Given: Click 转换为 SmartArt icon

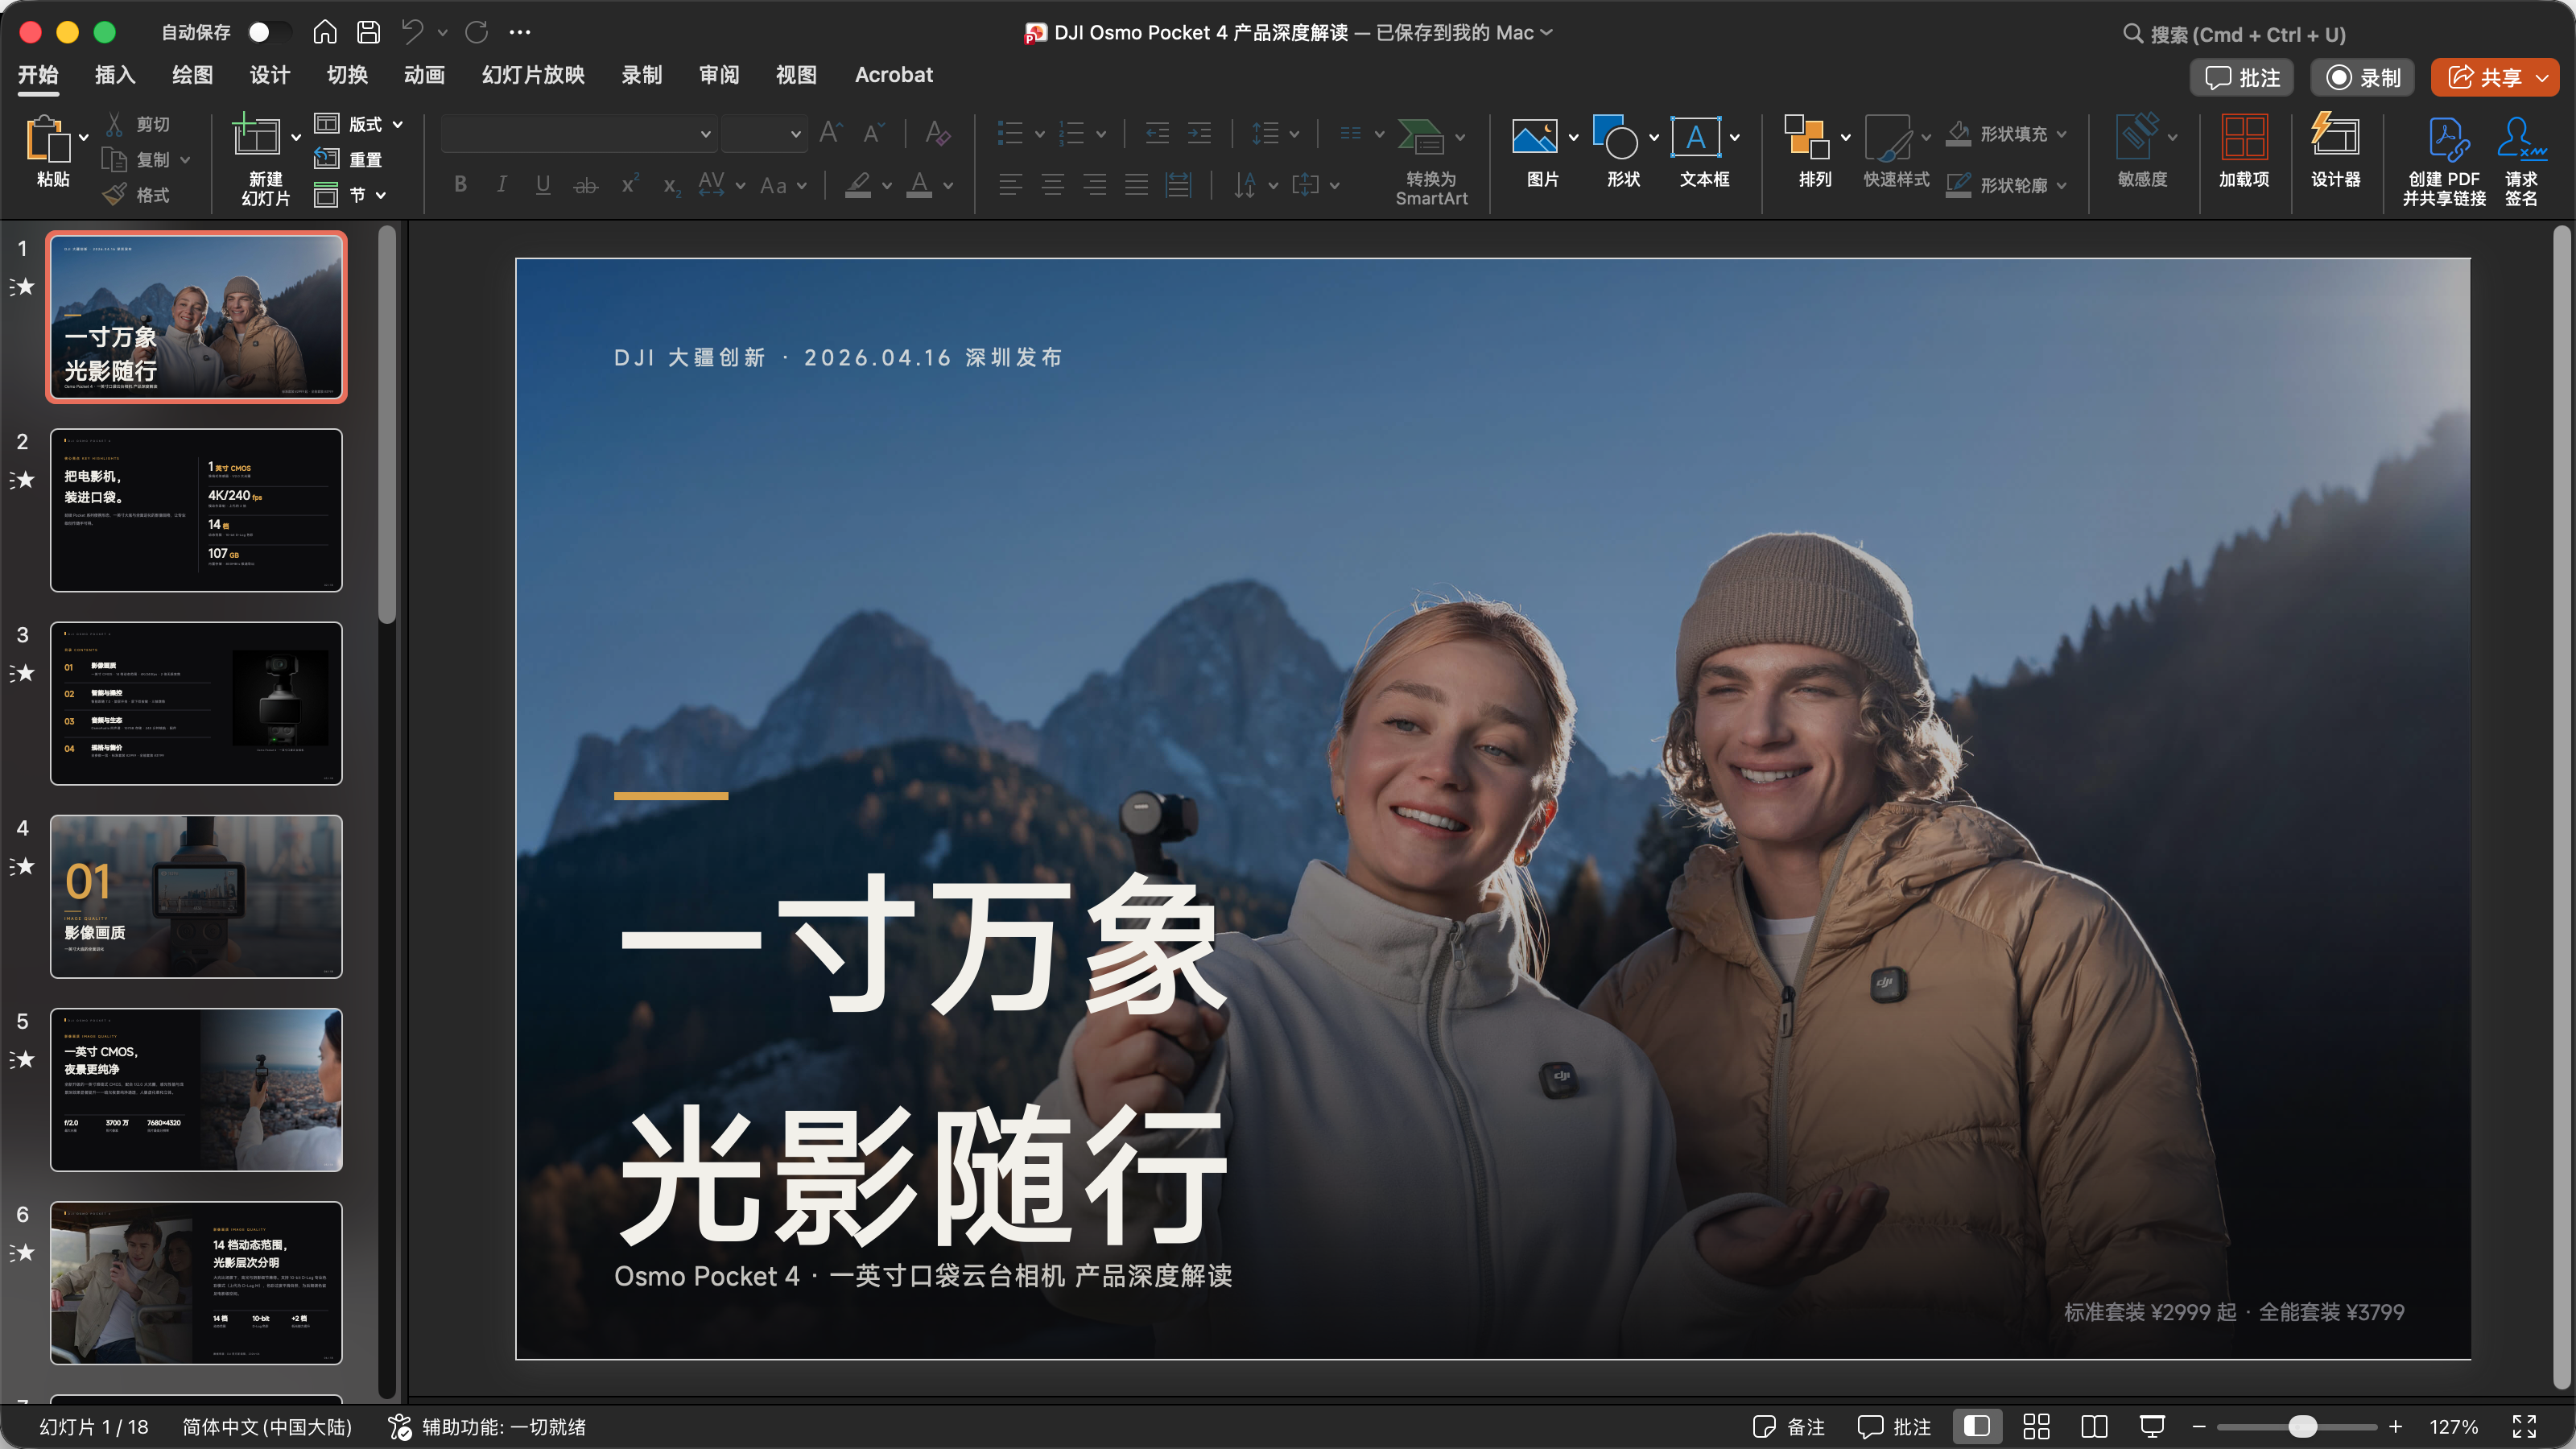Looking at the screenshot, I should (1421, 137).
